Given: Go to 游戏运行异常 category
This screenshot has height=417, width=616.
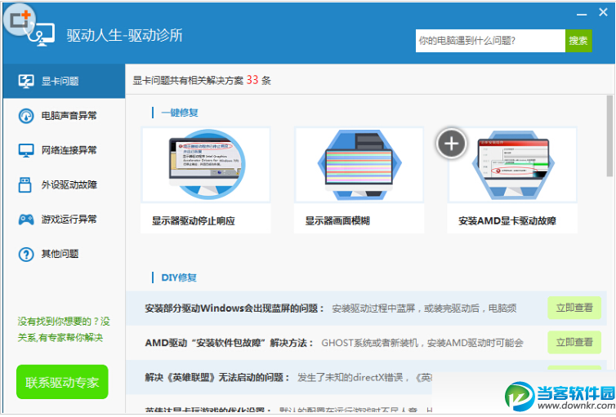Looking at the screenshot, I should (x=64, y=220).
